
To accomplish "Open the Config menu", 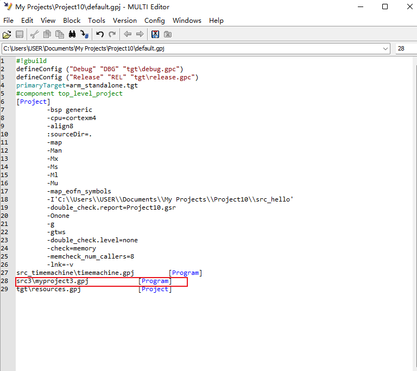I will 155,20.
